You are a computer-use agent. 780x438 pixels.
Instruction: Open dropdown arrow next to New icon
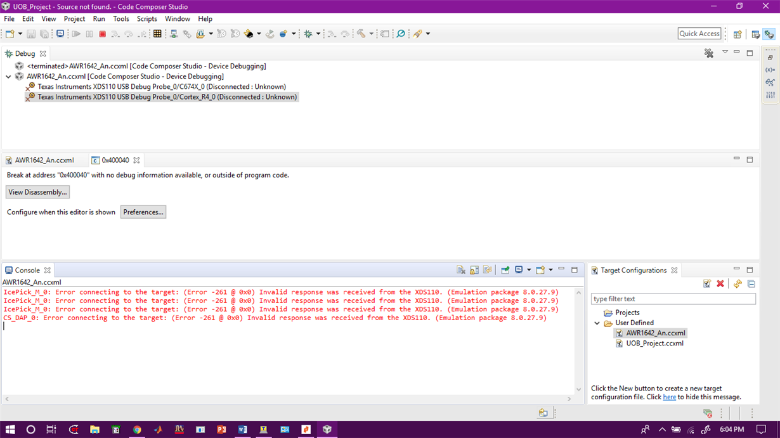tap(20, 34)
